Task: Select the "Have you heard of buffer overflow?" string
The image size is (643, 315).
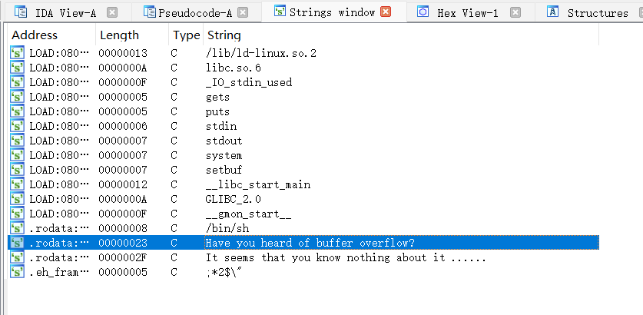Action: pyautogui.click(x=310, y=243)
